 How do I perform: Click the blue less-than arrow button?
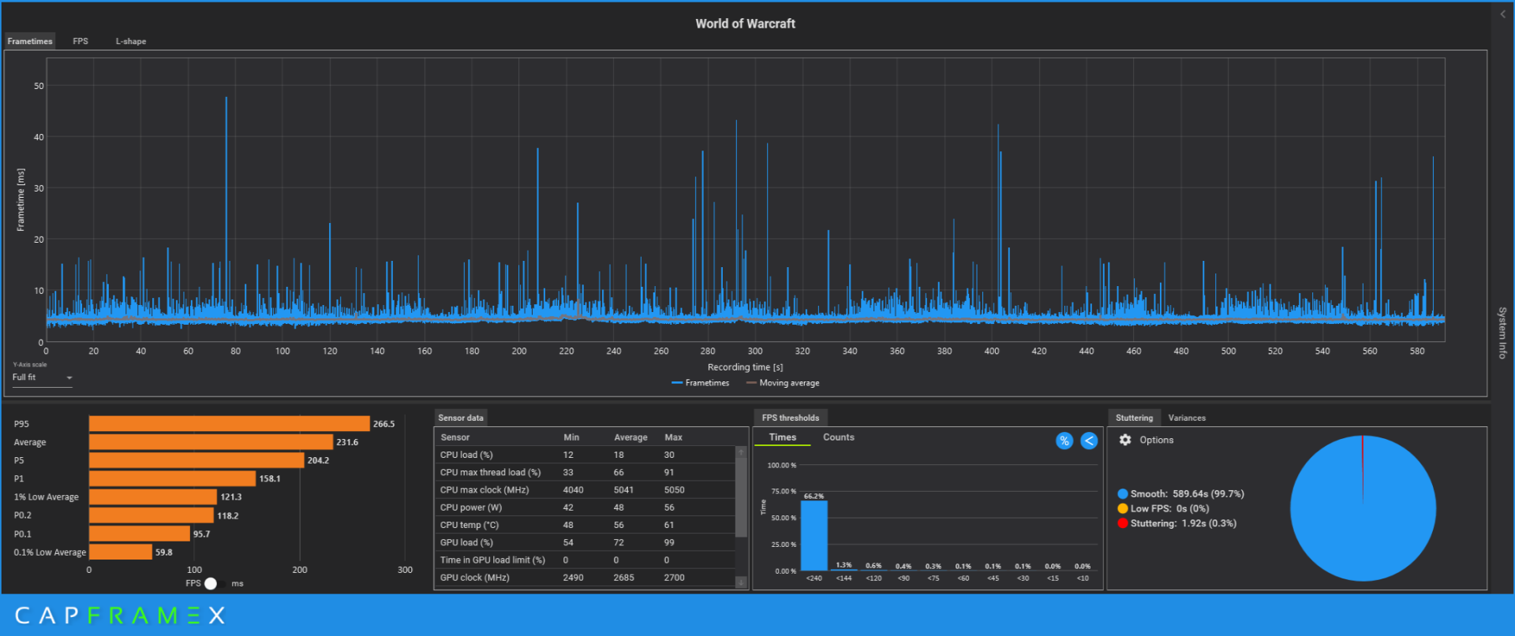click(x=1089, y=441)
